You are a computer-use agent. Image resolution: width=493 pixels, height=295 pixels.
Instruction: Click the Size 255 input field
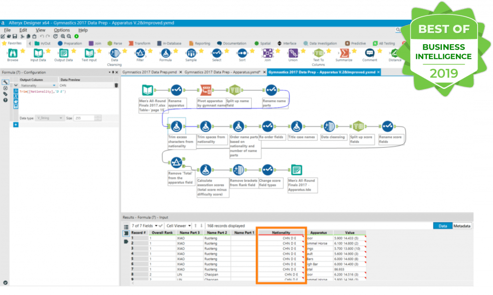(84, 118)
